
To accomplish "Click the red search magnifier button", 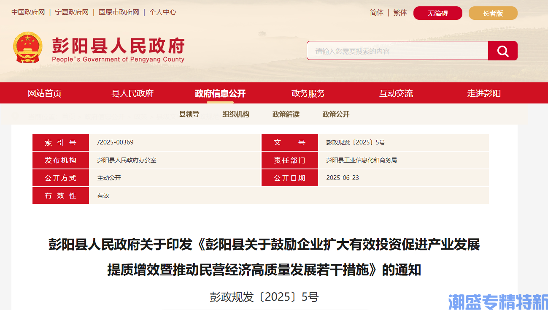I will 502,51.
